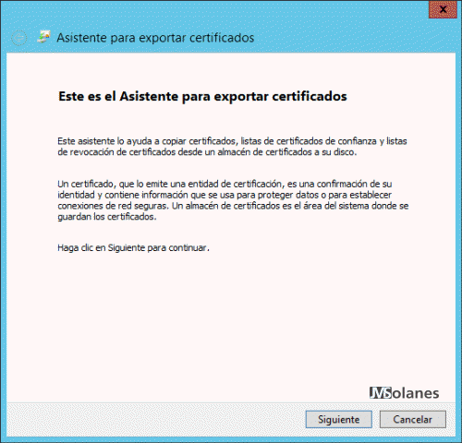462x443 pixels.
Task: Click the line starting 'conexiones de red seguras'
Action: [x=233, y=206]
